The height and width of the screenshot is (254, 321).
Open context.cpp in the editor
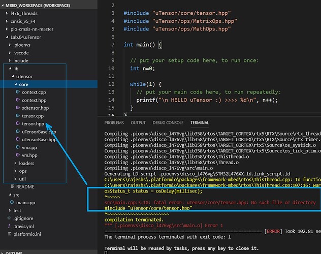(x=34, y=92)
